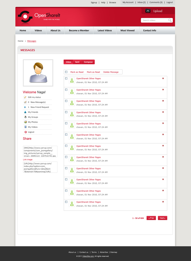Click the Browse link at top
This screenshot has width=191, height=261.
click(113, 3)
